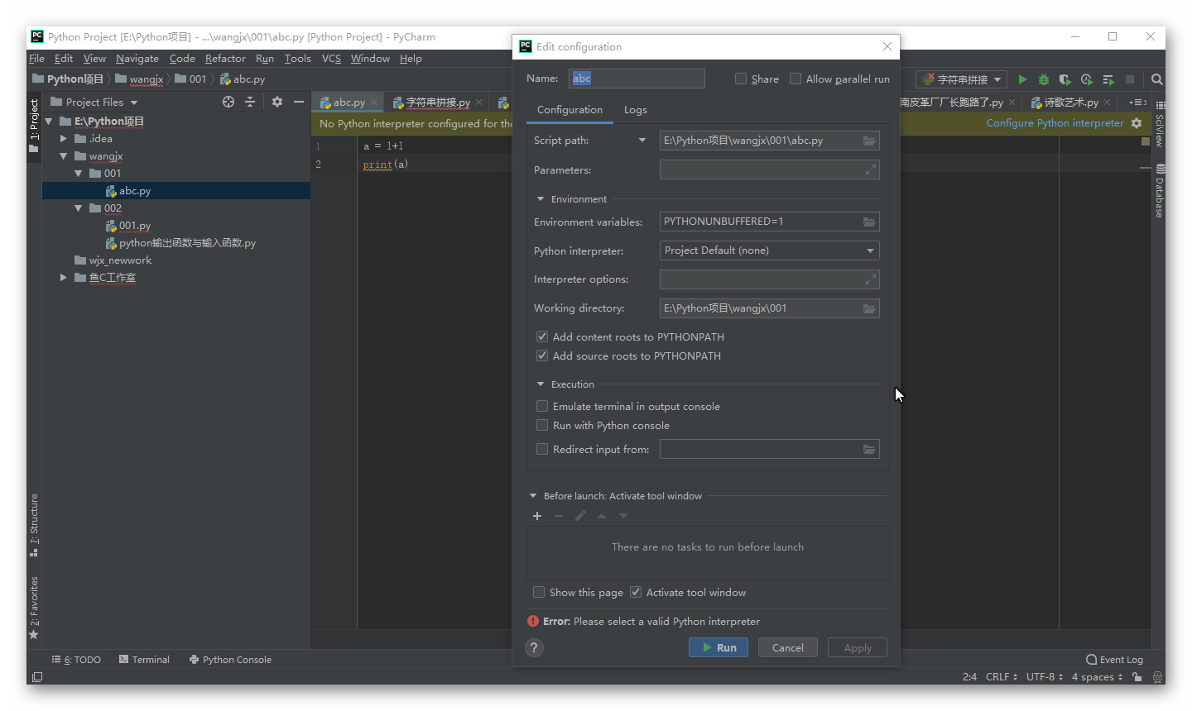Expand the Interpreter options field arrow icon
1192x711 pixels.
[x=871, y=279]
